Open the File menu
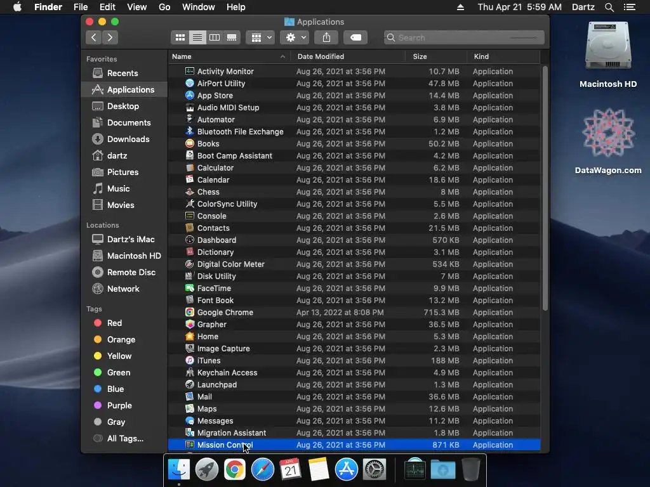The height and width of the screenshot is (487, 650). (81, 7)
